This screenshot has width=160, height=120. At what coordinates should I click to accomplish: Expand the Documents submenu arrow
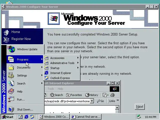point(42,67)
